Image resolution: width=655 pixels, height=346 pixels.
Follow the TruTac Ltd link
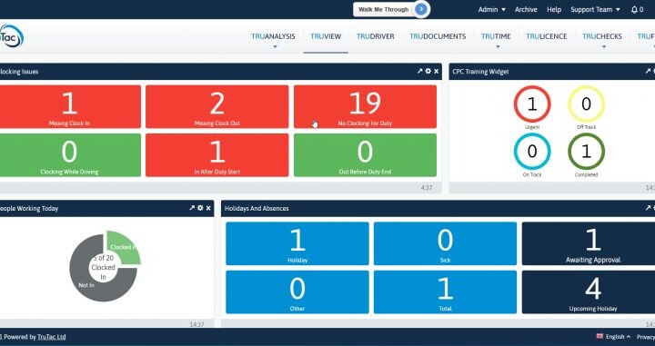click(x=51, y=337)
